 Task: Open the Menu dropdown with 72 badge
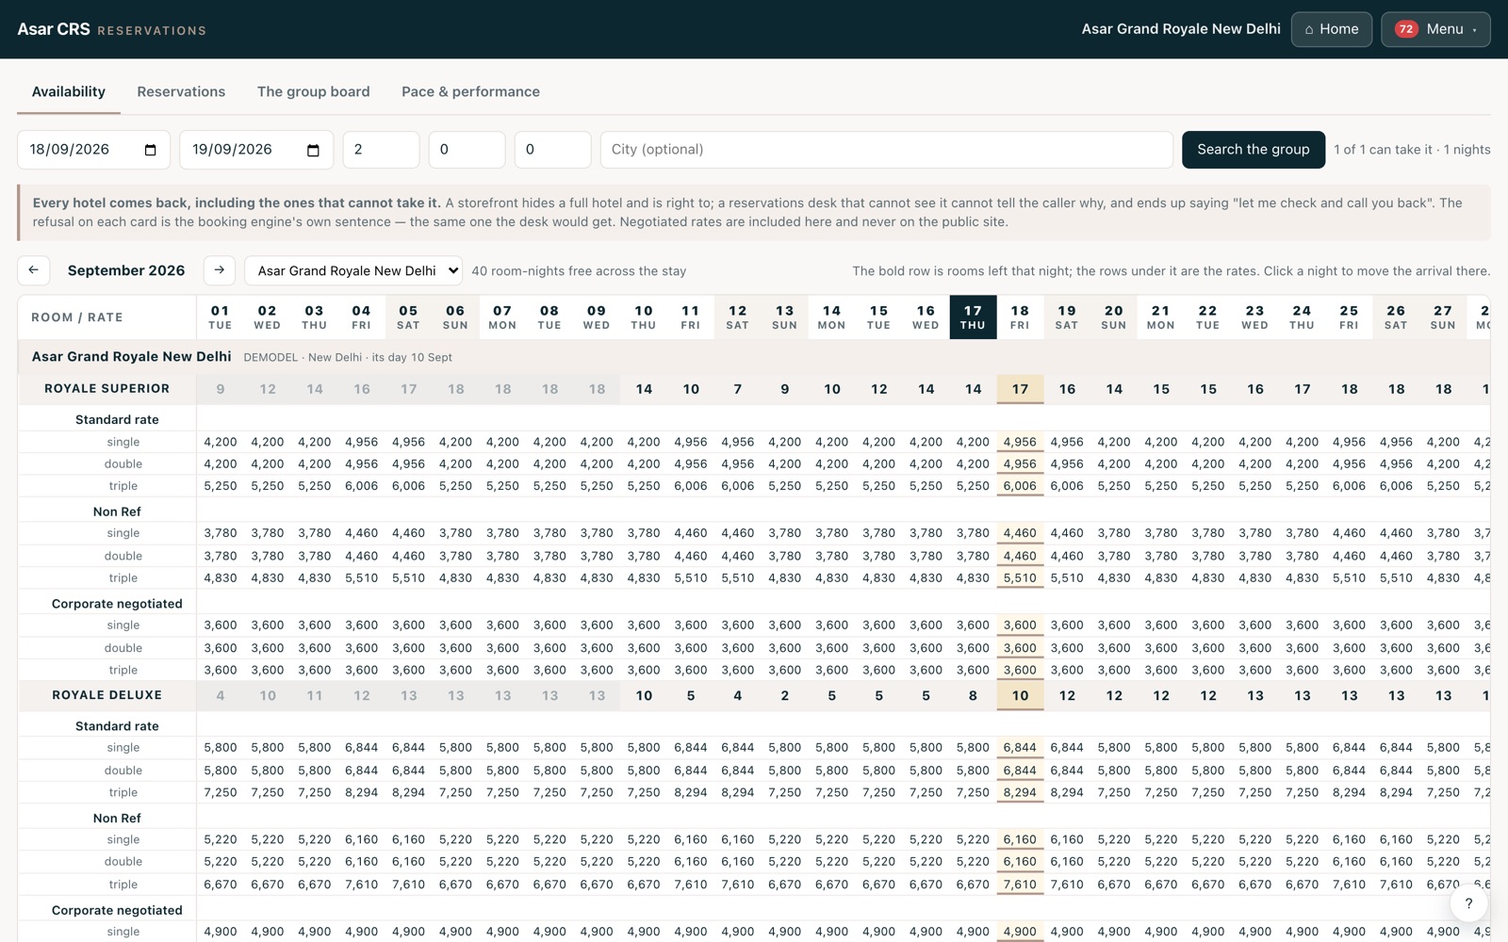[x=1435, y=29]
